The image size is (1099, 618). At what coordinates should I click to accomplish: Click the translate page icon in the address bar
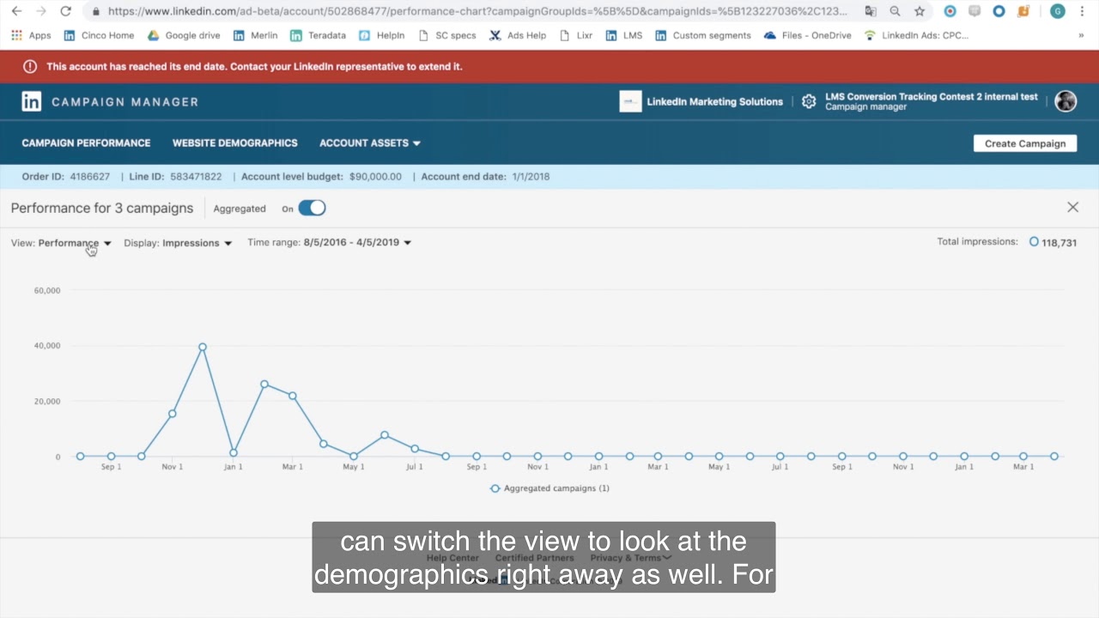871,11
